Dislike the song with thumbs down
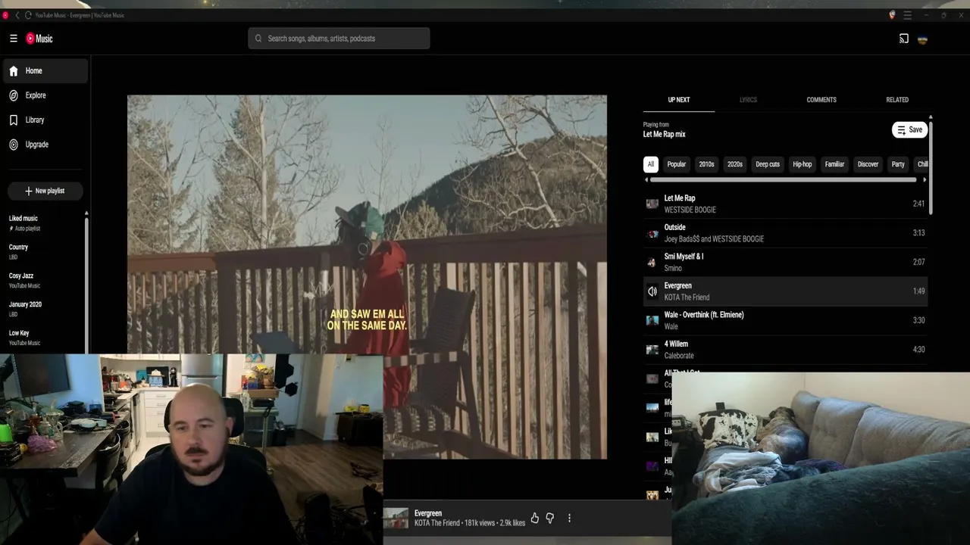The width and height of the screenshot is (970, 545). coord(550,518)
